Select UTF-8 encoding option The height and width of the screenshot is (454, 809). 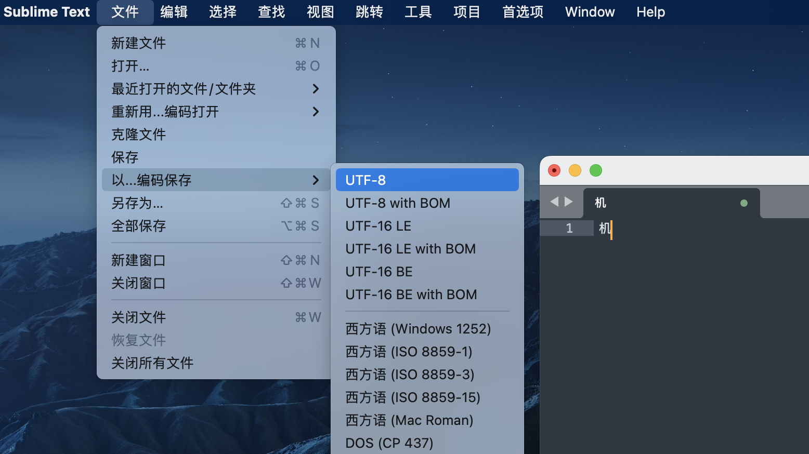pos(427,180)
